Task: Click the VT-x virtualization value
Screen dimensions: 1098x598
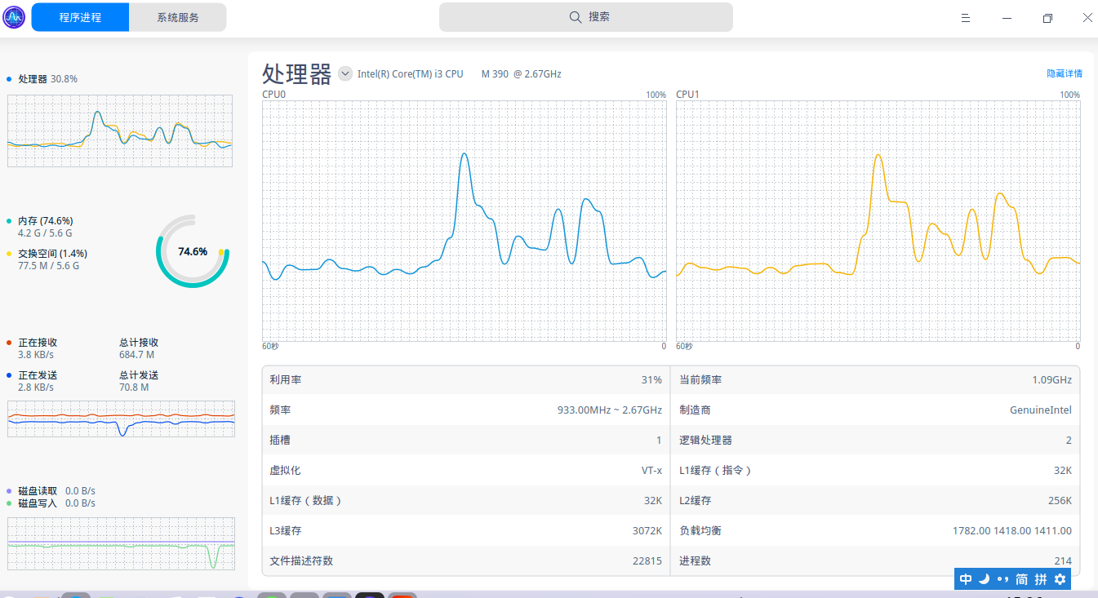Action: click(x=651, y=471)
